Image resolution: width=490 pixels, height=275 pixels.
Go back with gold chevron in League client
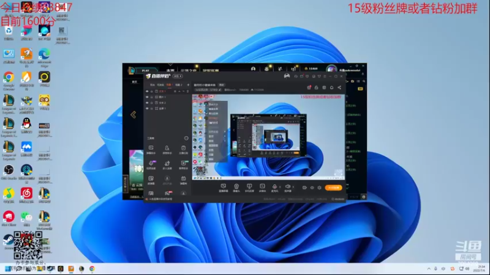coord(134,114)
